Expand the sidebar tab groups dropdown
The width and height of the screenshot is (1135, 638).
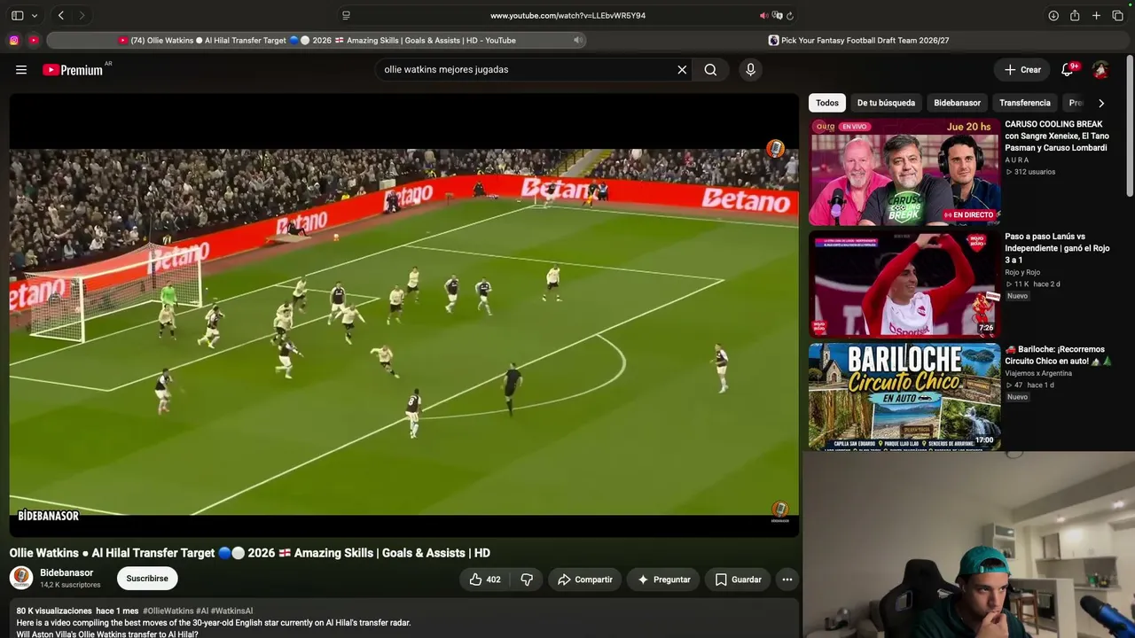pyautogui.click(x=35, y=16)
